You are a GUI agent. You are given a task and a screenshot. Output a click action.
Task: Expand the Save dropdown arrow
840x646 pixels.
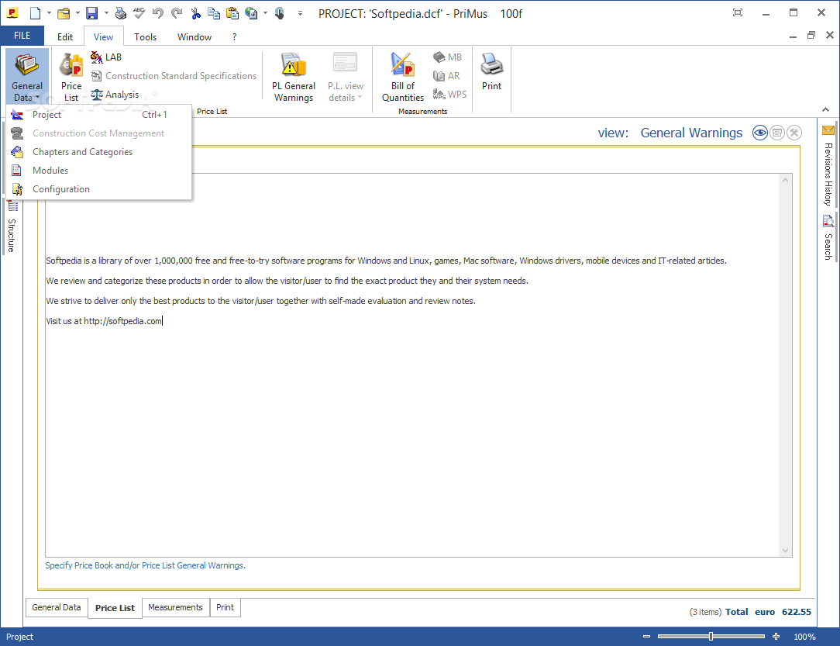(x=106, y=13)
